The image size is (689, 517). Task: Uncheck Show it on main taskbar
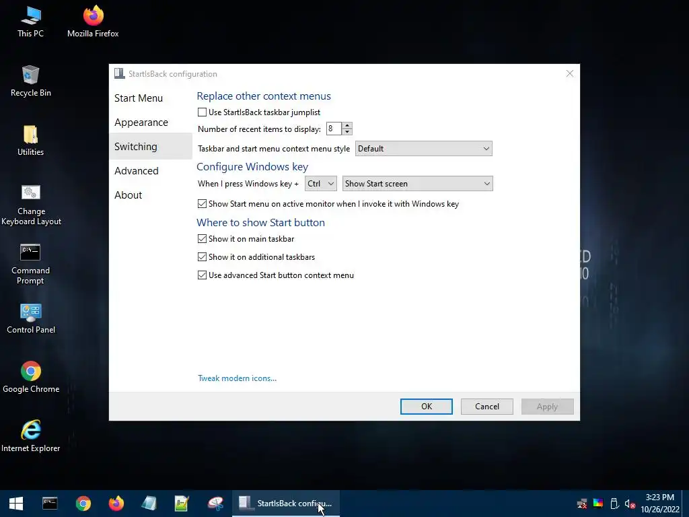tap(202, 239)
